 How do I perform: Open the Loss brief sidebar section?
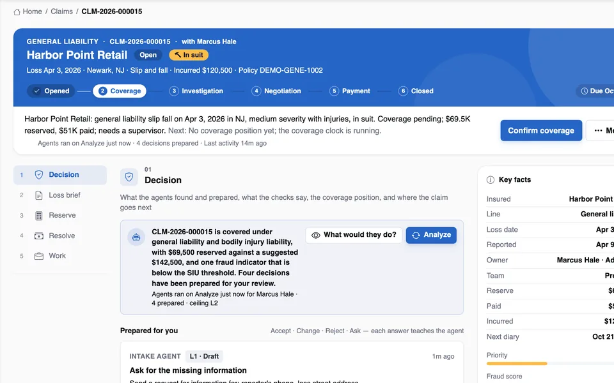(x=60, y=195)
